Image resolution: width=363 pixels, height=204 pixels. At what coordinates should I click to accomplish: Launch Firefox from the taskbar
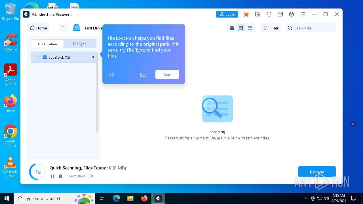[144, 198]
